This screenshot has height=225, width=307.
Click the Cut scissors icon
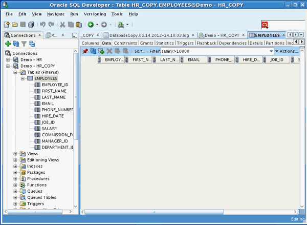62,25
